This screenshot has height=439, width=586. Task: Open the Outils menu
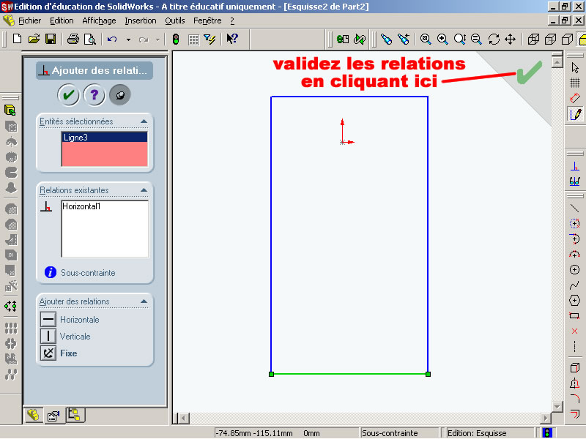(x=175, y=20)
